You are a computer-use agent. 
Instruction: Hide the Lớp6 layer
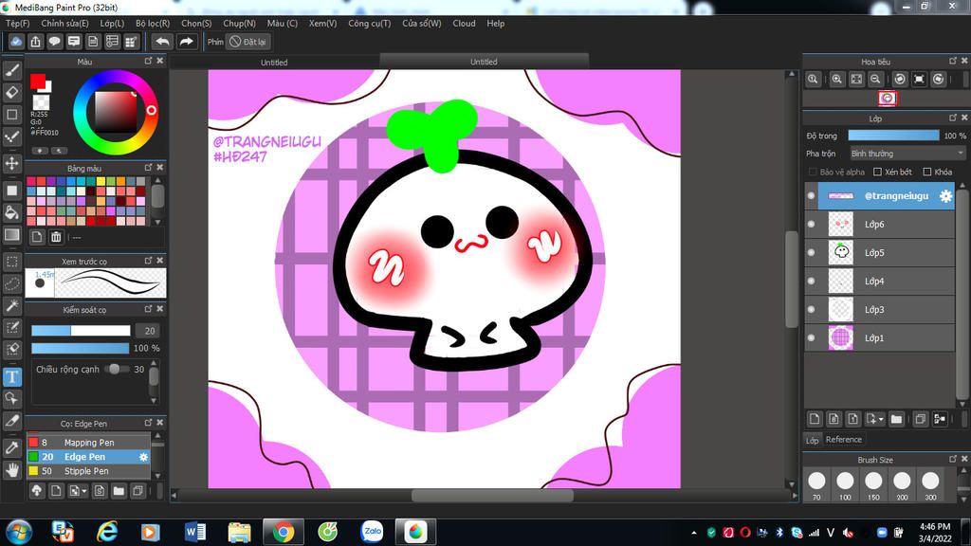[812, 224]
